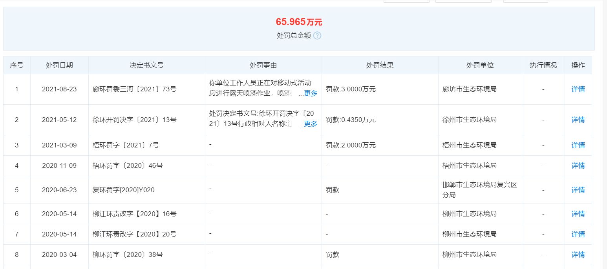Open 详情 for row 8 柳环罚字〔2020〕38号
Screen dimensions: 607x269
click(x=578, y=254)
